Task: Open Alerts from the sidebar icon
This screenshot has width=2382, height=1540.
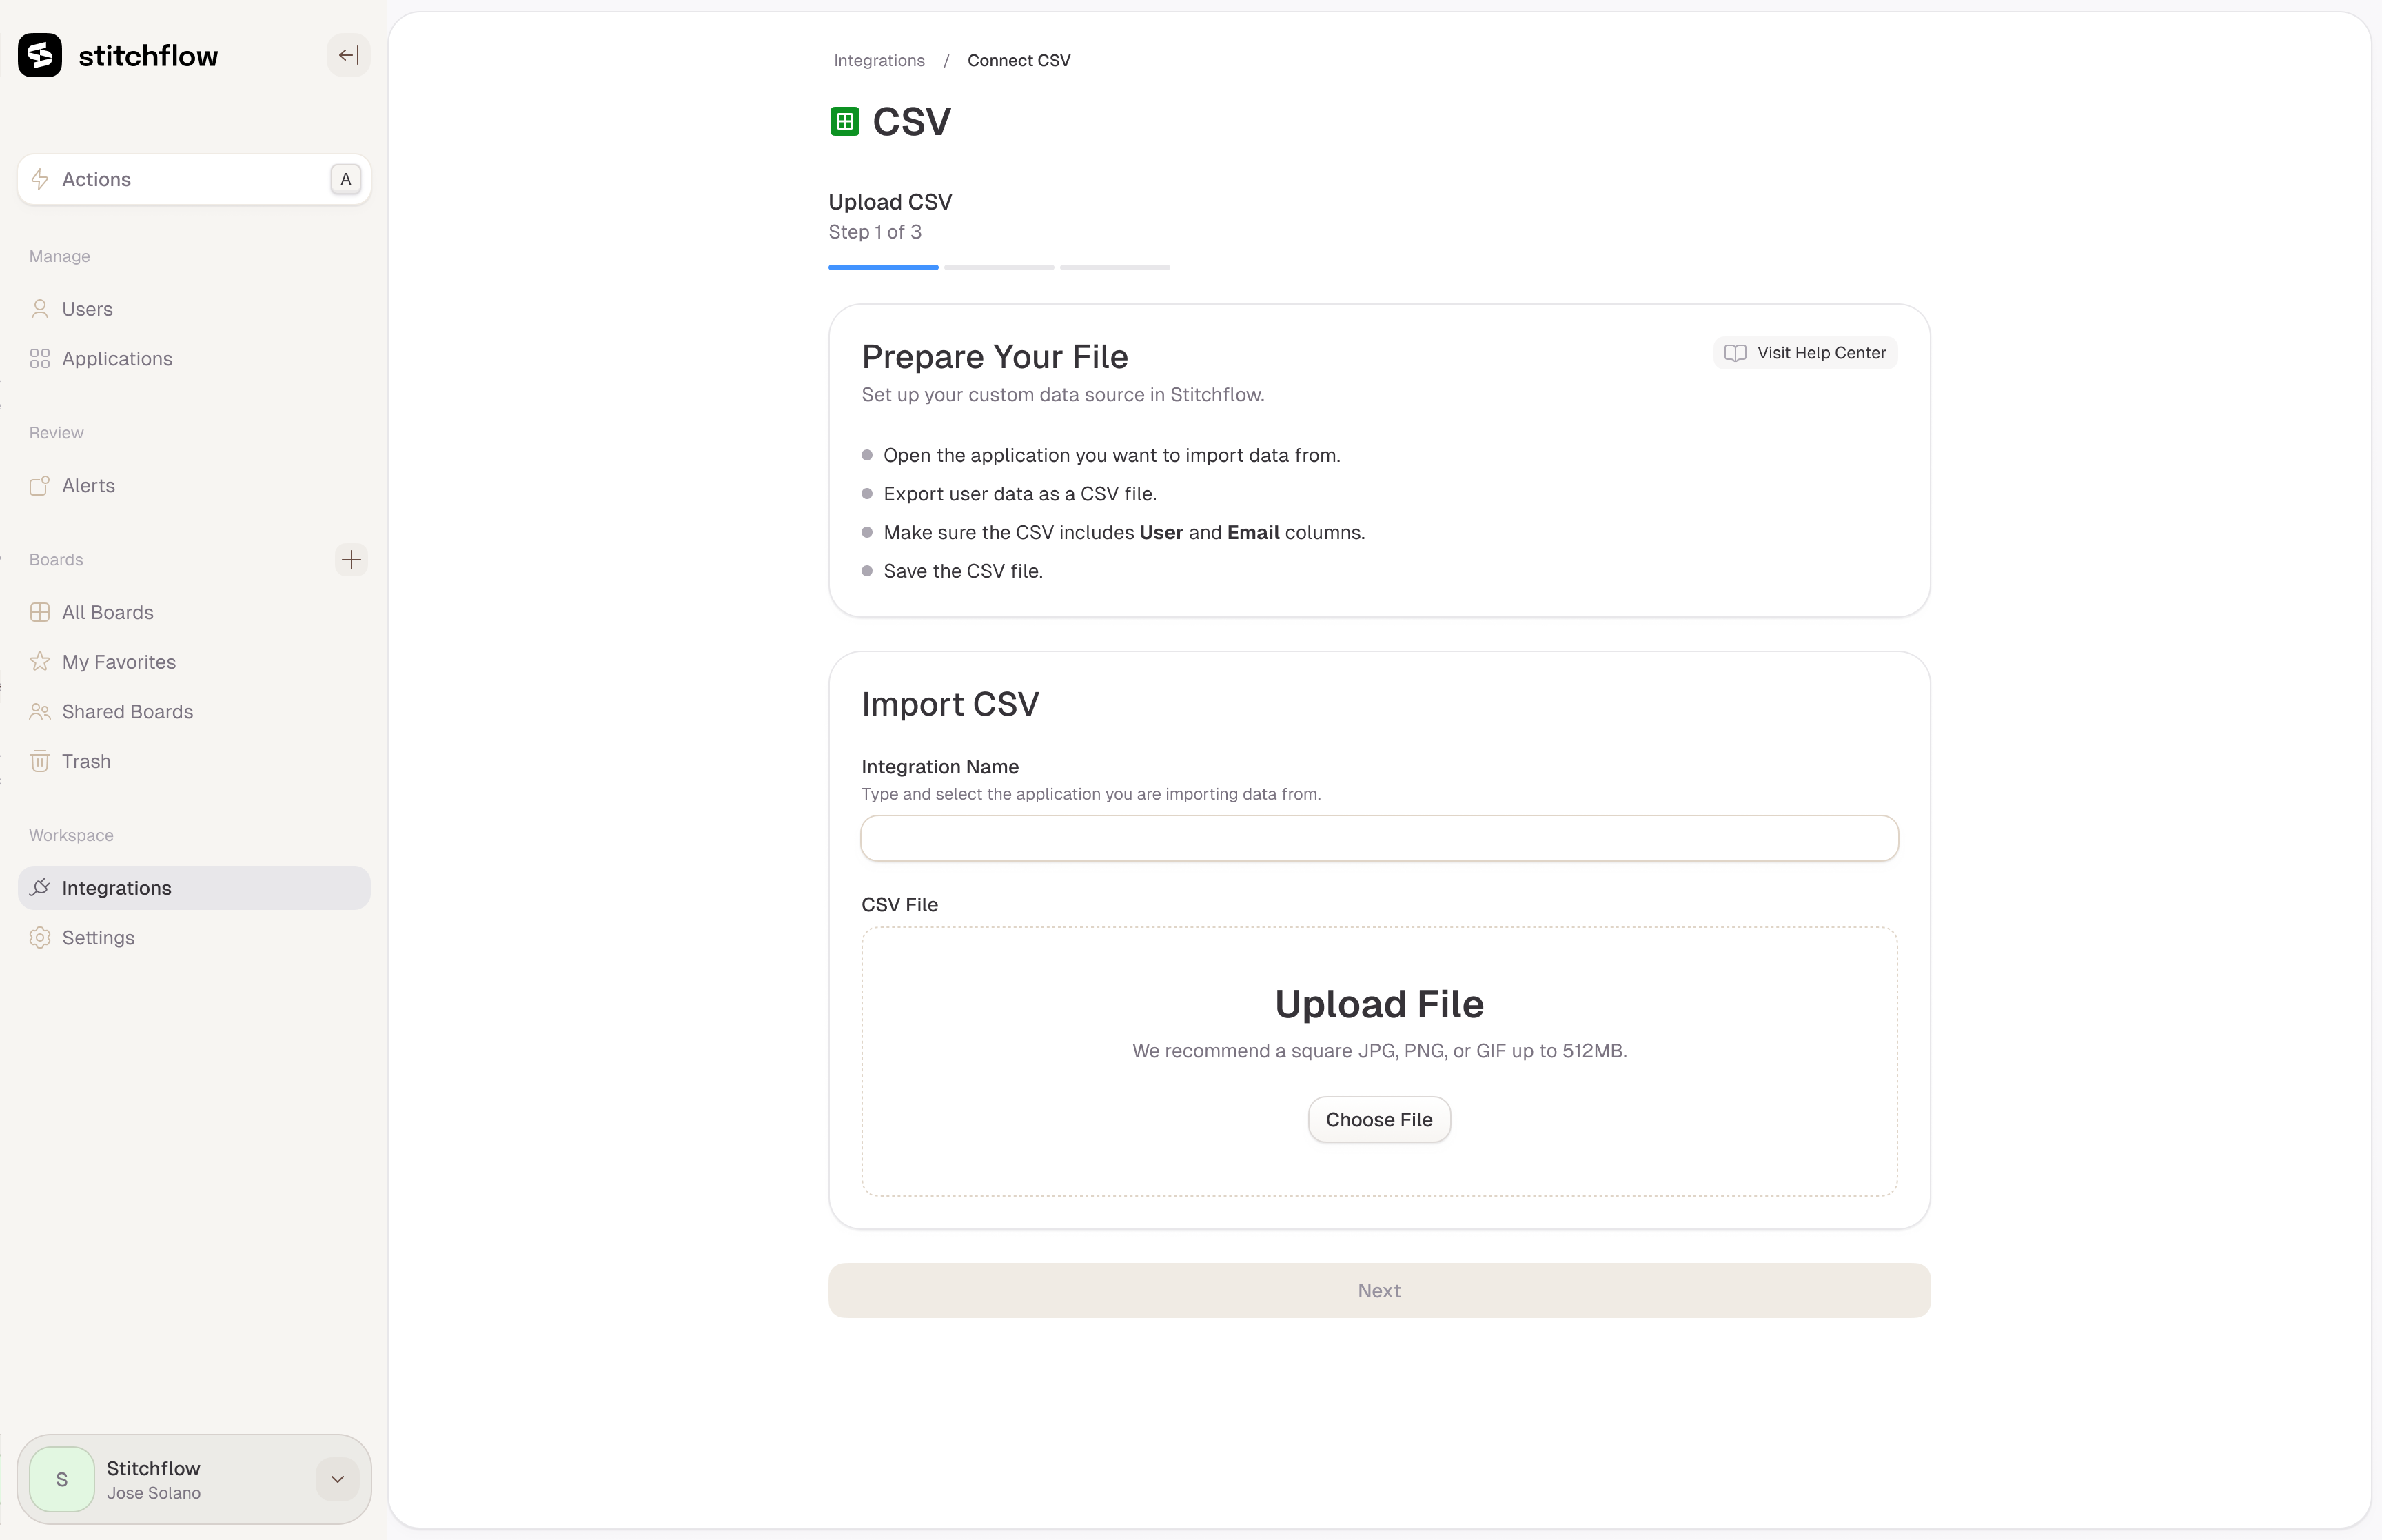Action: point(40,485)
